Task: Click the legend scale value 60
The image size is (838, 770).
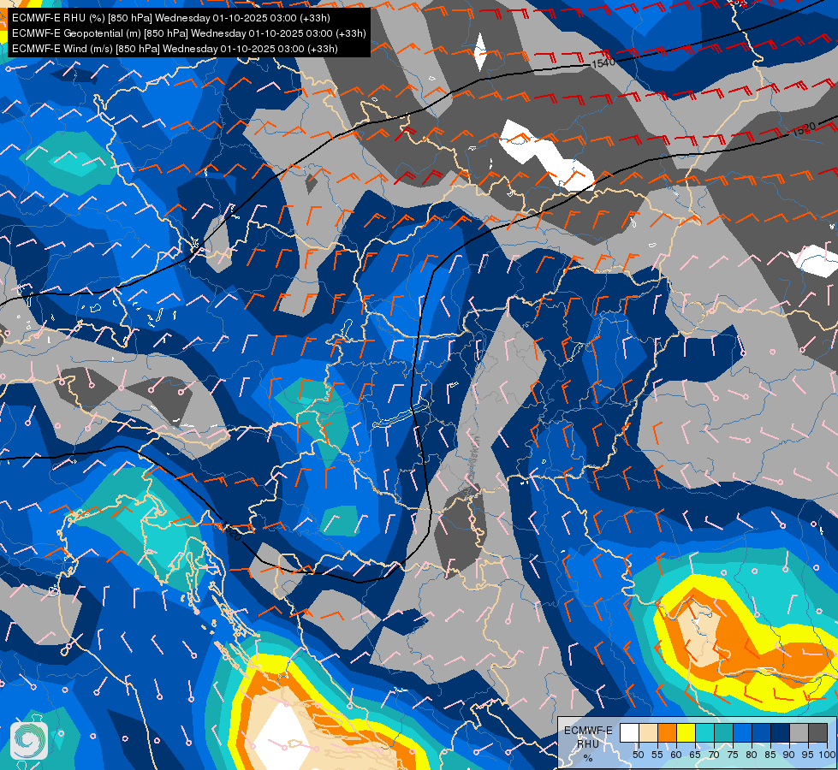Action: click(676, 755)
